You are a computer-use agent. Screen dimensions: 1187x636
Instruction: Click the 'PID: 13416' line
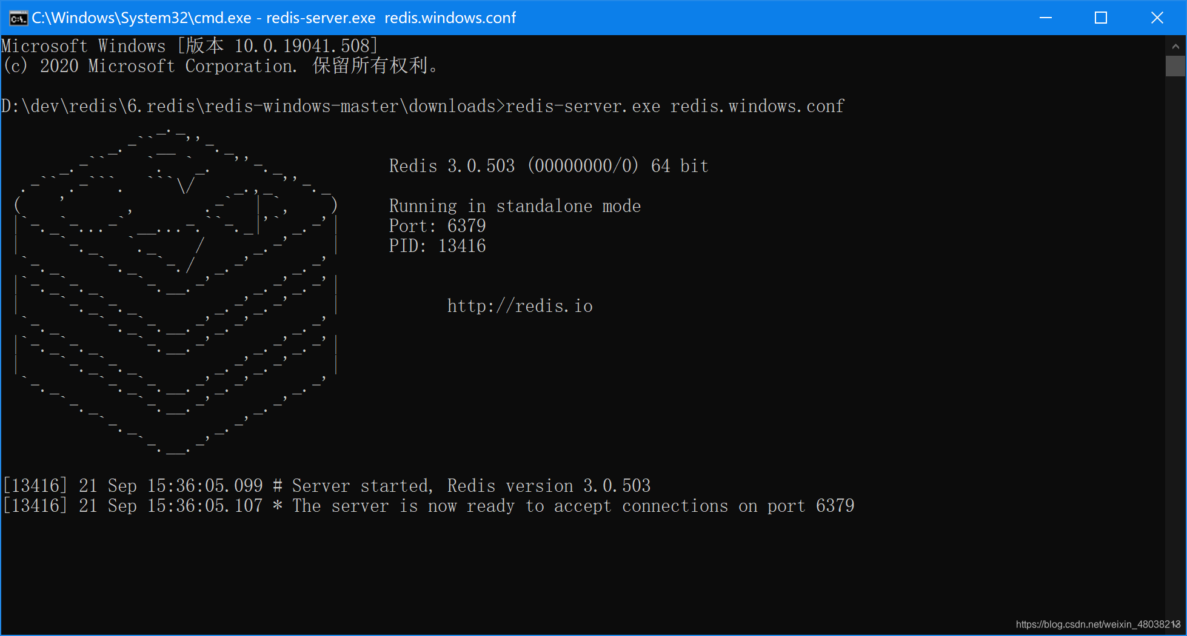pos(437,246)
